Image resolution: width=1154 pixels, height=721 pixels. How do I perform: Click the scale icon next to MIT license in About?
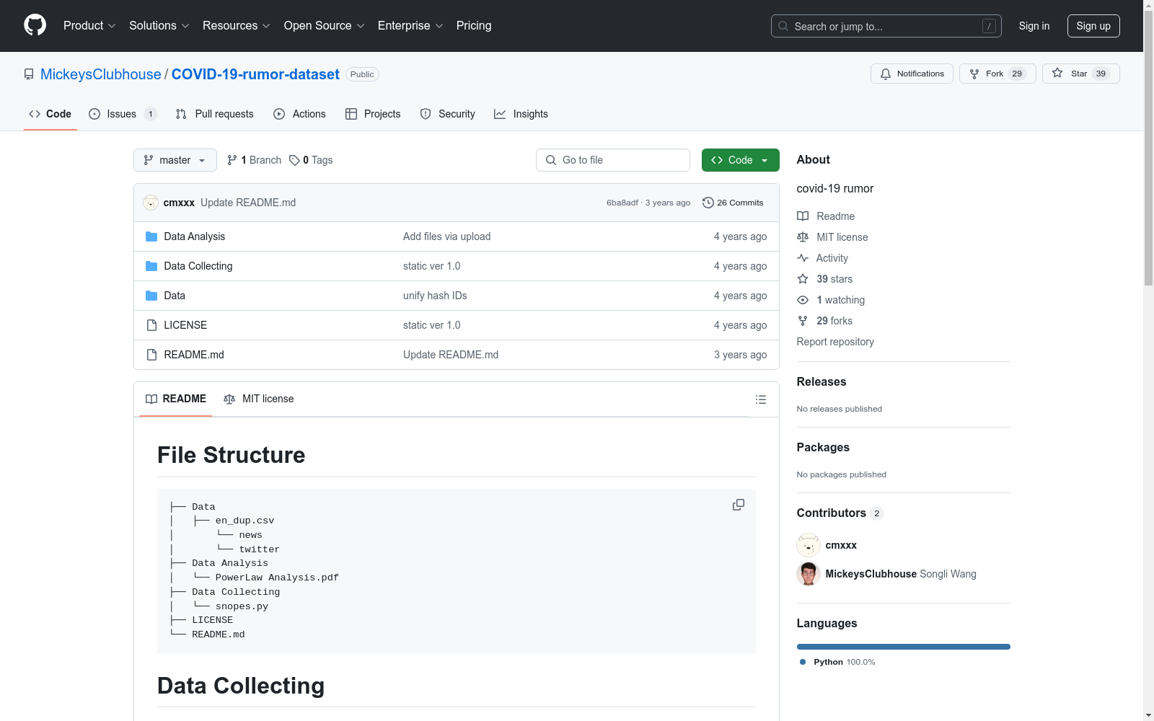tap(803, 237)
